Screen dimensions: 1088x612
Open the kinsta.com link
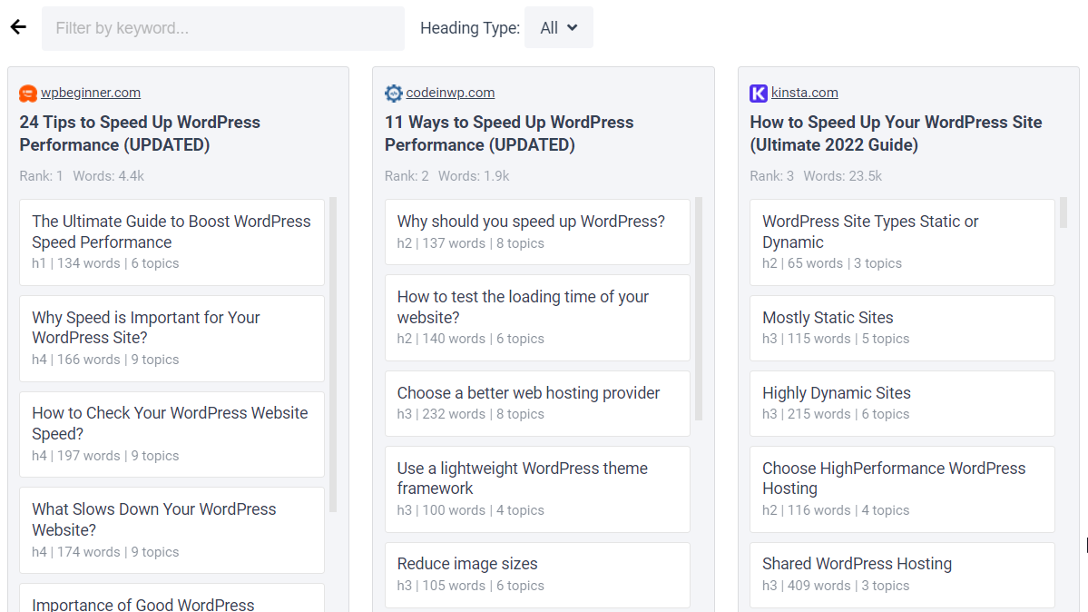tap(804, 93)
